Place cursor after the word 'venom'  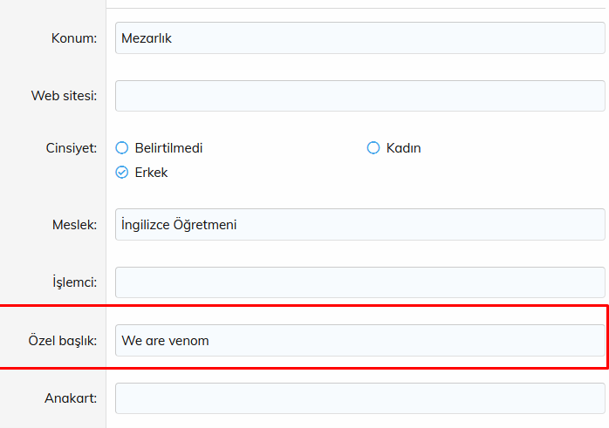click(210, 340)
